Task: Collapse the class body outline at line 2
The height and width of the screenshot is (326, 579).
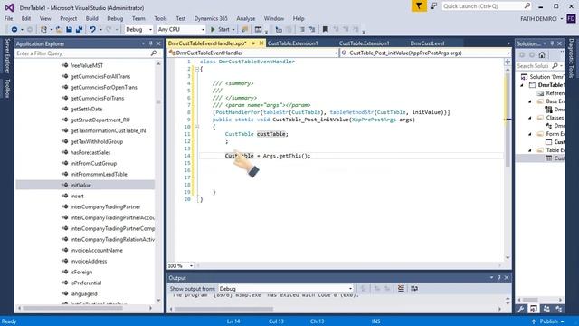Action: tap(197, 69)
